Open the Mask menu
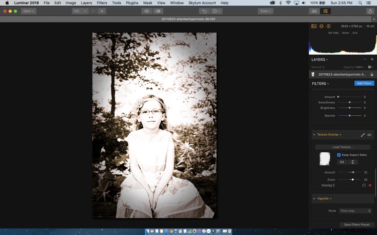The image size is (377, 235). pos(148,3)
